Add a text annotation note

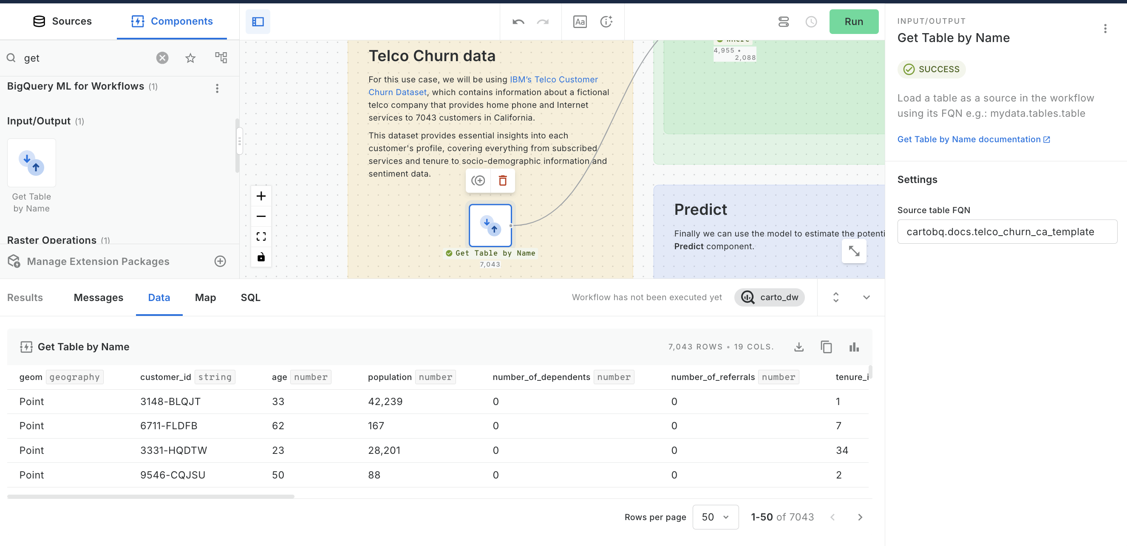[580, 21]
